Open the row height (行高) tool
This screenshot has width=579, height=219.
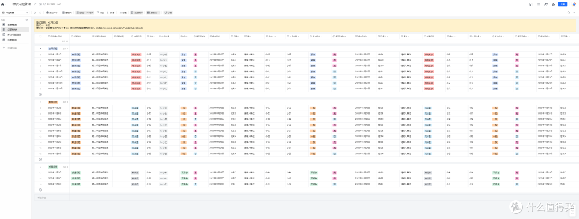123,12
